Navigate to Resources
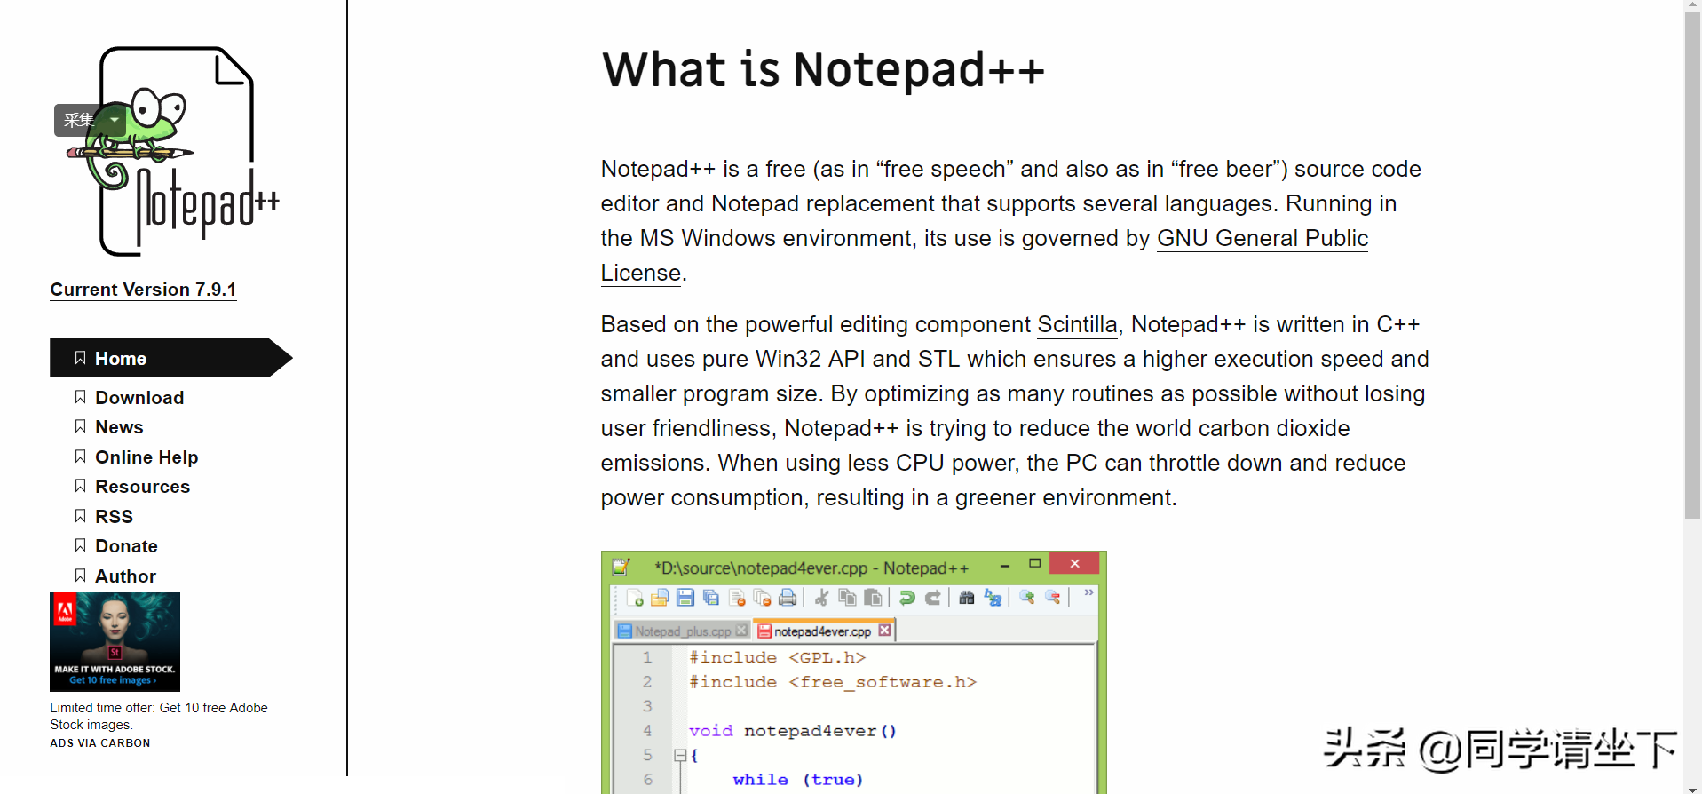 pos(142,487)
